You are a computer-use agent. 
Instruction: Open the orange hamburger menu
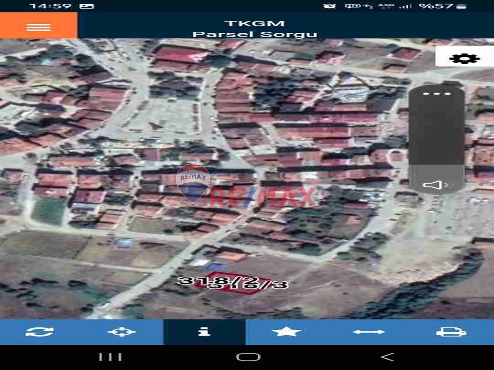pos(38,26)
